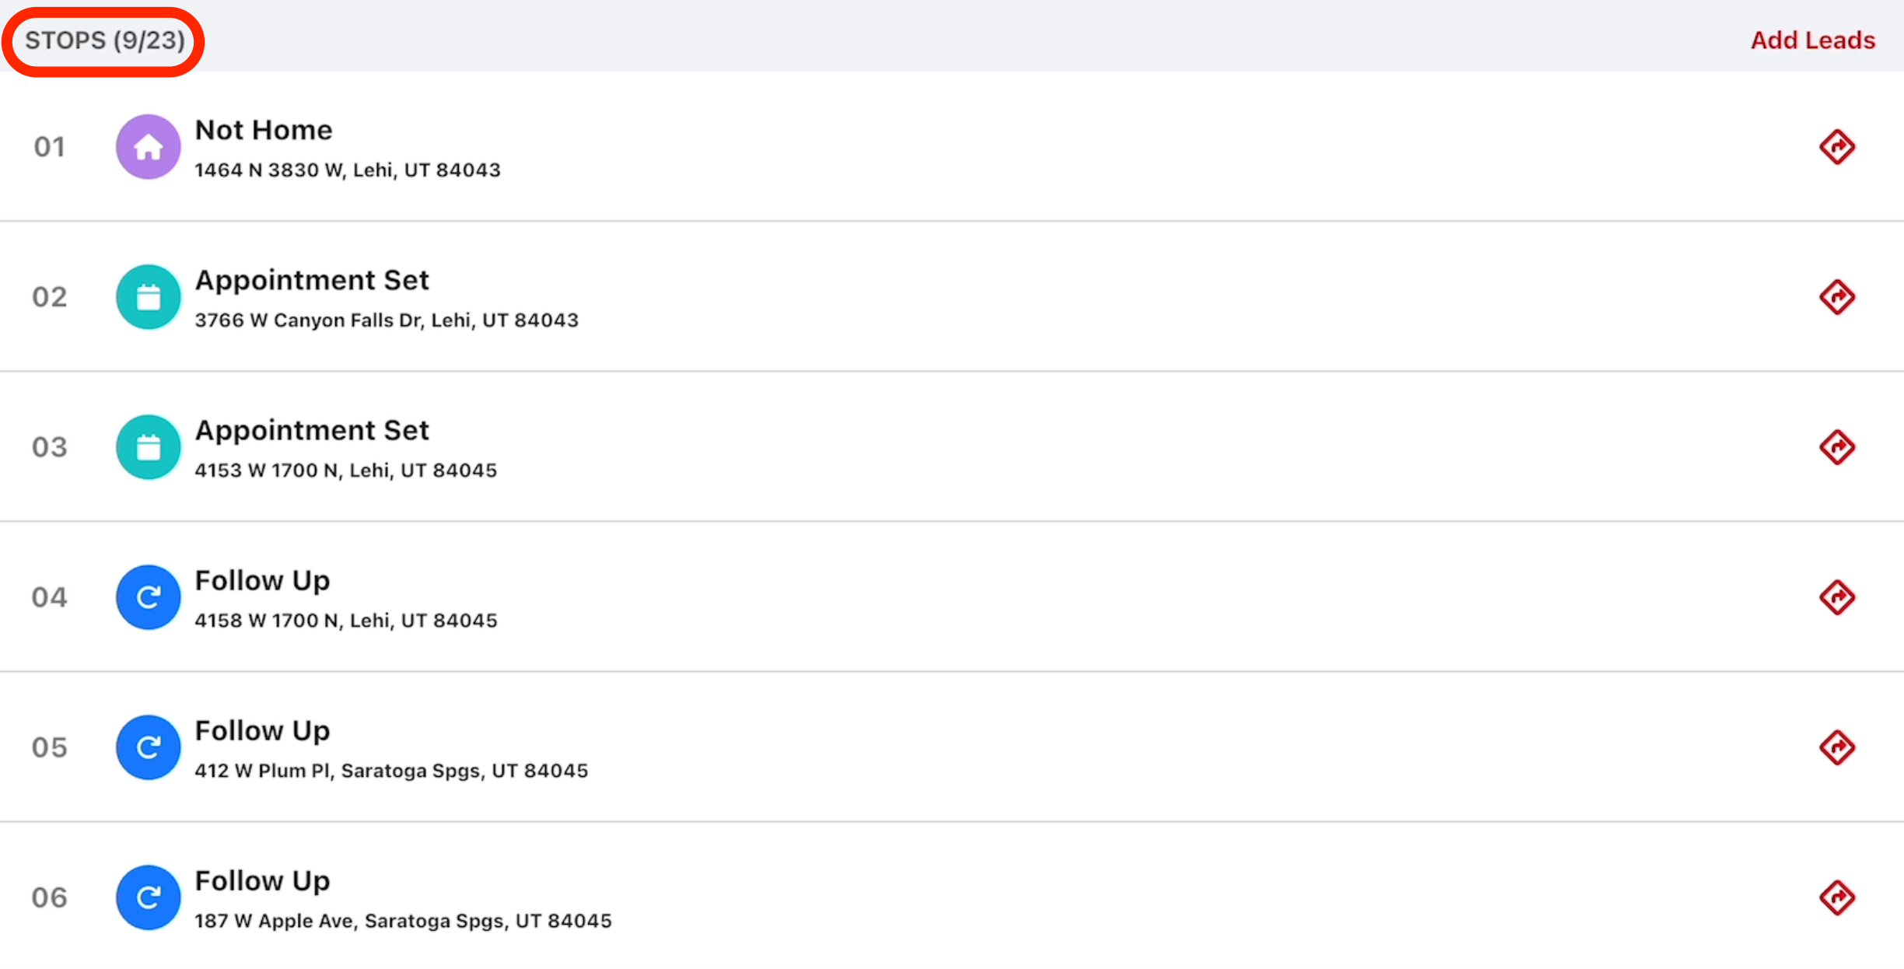Tap directions icon for 412 W Plum Pl
1904x969 pixels.
click(1837, 747)
